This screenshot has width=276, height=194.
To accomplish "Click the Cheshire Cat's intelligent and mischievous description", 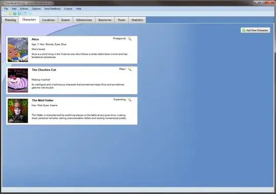I will [x=78, y=86].
